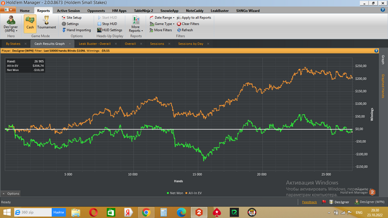Launch Opera browser from taskbar
Viewport: 388px width, 218px height.
93,212
